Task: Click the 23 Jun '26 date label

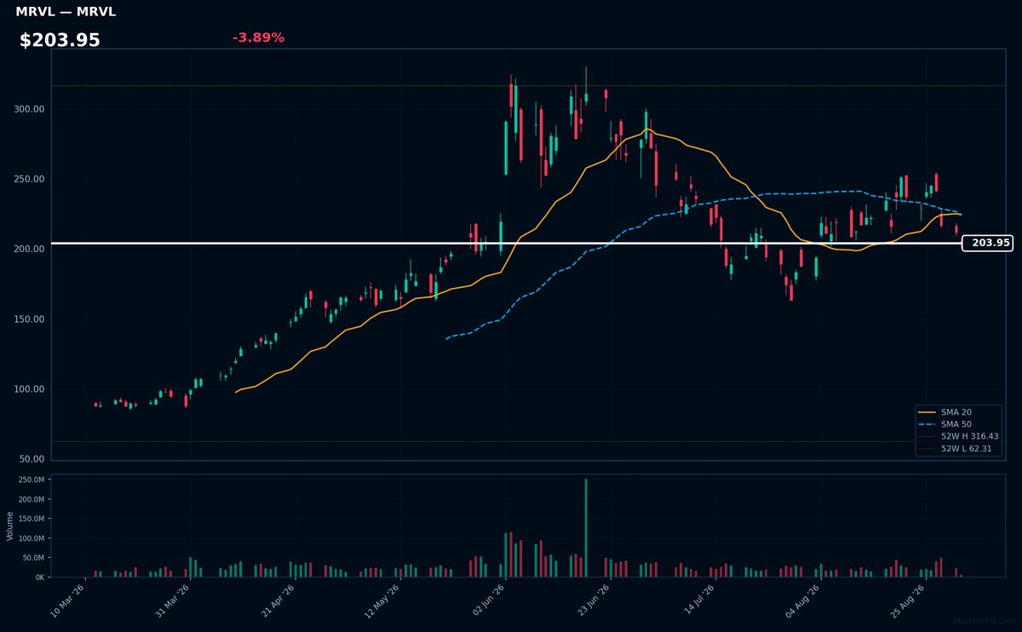Action: (x=593, y=601)
